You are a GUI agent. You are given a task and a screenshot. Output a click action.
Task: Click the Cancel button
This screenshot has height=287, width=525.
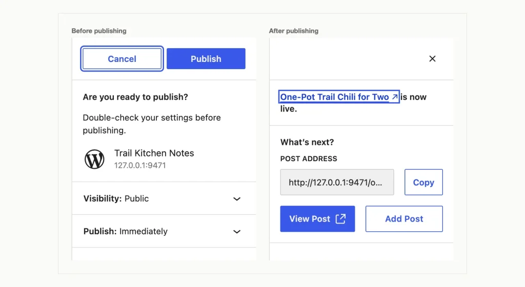pos(122,59)
